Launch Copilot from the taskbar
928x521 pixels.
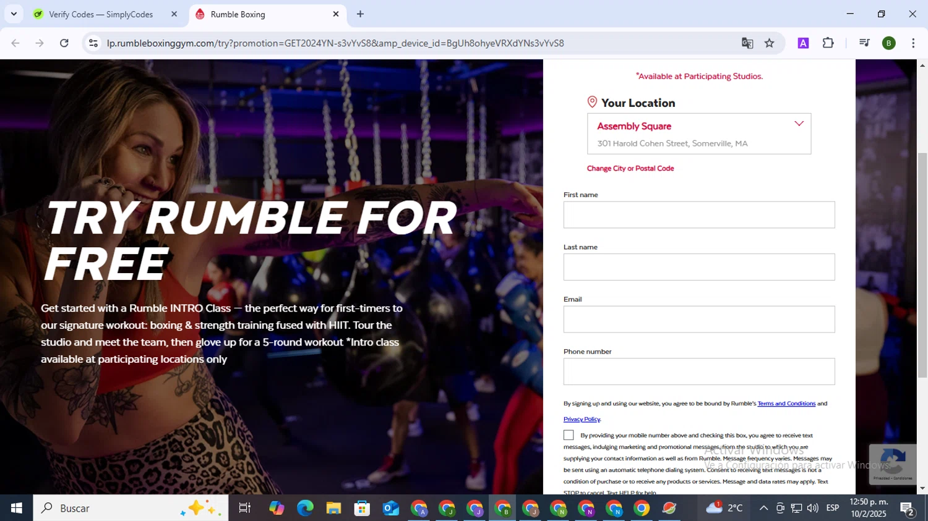pyautogui.click(x=277, y=508)
